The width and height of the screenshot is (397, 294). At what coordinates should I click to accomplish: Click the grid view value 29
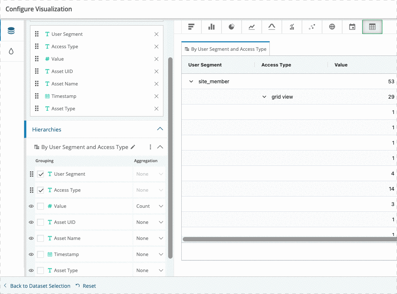[x=391, y=97]
